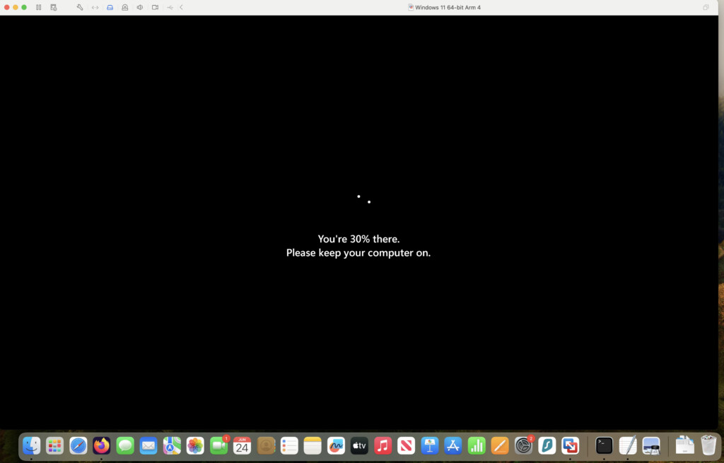Open Reminders from the Dock
Viewport: 724px width, 463px height.
click(289, 445)
